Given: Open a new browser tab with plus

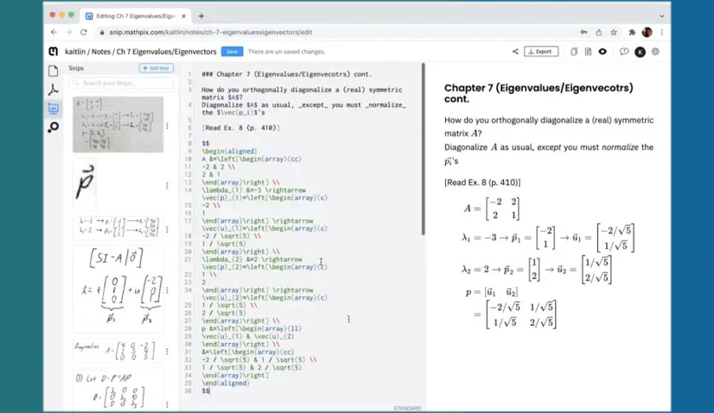Looking at the screenshot, I should click(x=202, y=16).
